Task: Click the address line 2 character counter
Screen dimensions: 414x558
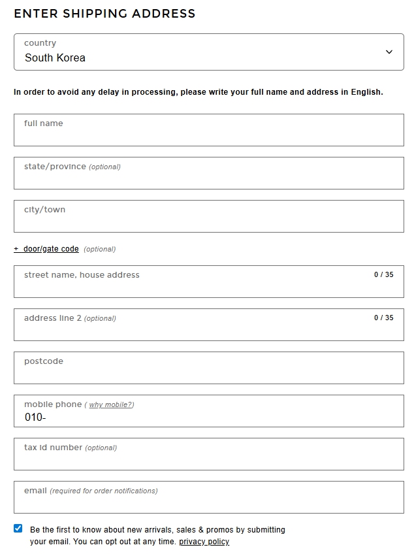Action: (x=384, y=318)
